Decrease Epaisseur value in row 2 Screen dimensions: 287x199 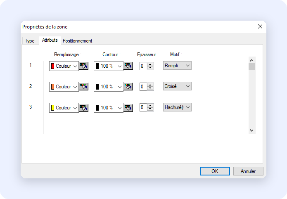[x=150, y=89]
